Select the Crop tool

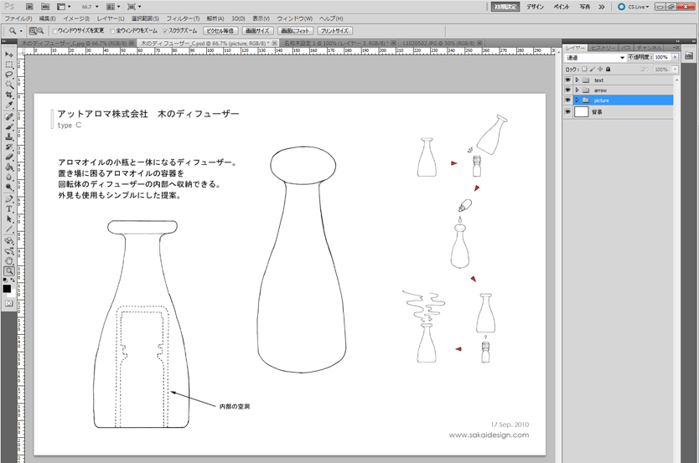(x=9, y=95)
